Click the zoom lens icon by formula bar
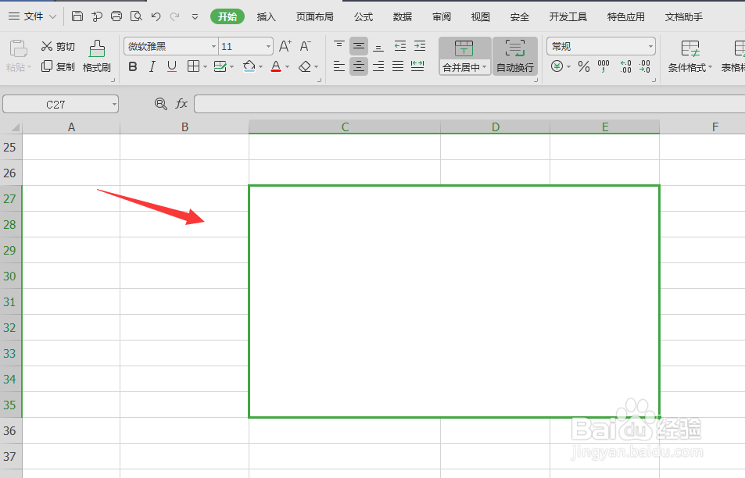 pos(160,104)
